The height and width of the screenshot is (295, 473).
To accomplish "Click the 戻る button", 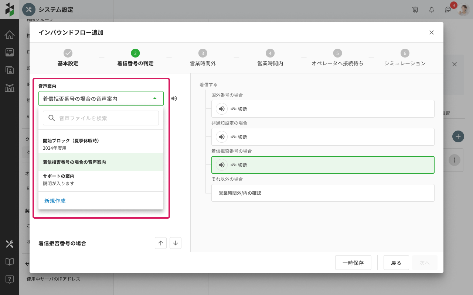I will tap(396, 263).
